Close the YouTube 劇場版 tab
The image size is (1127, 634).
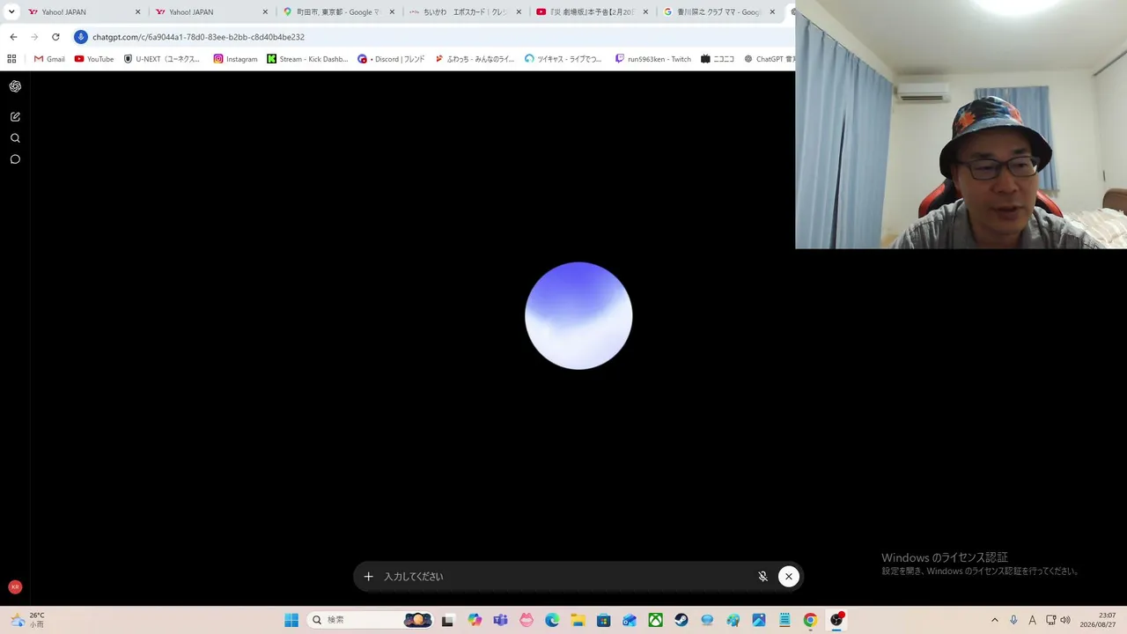point(645,12)
